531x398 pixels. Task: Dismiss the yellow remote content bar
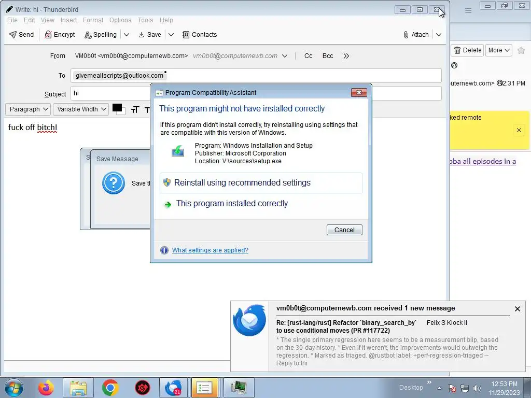point(519,130)
